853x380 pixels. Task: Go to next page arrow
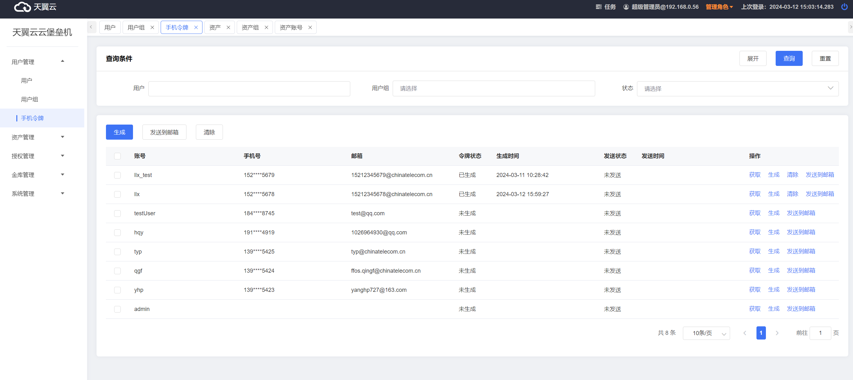tap(777, 333)
